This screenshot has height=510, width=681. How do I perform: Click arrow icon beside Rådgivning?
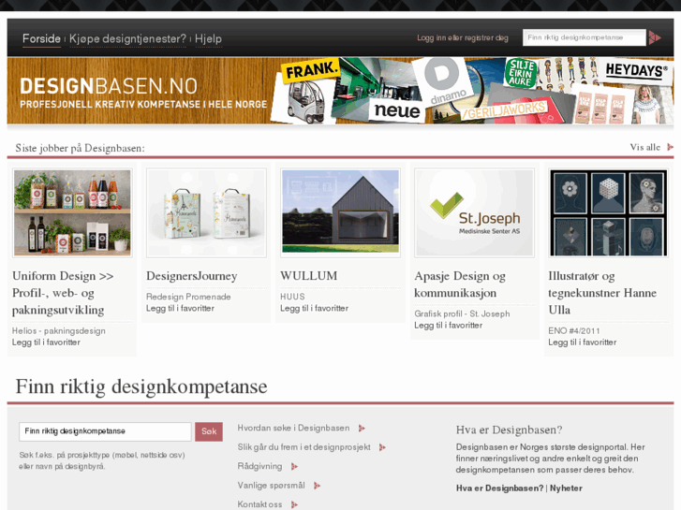click(294, 467)
